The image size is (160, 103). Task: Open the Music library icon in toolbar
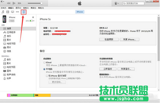(3, 12)
